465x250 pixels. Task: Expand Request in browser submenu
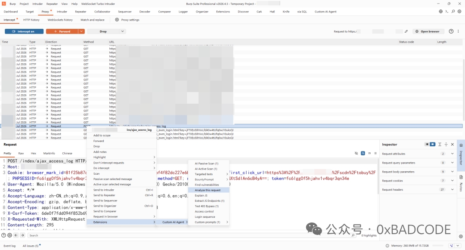(121, 216)
